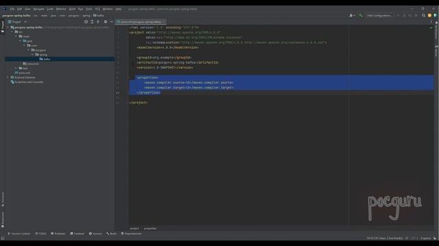Open the Build menu
The image size is (439, 246).
coord(72,9)
